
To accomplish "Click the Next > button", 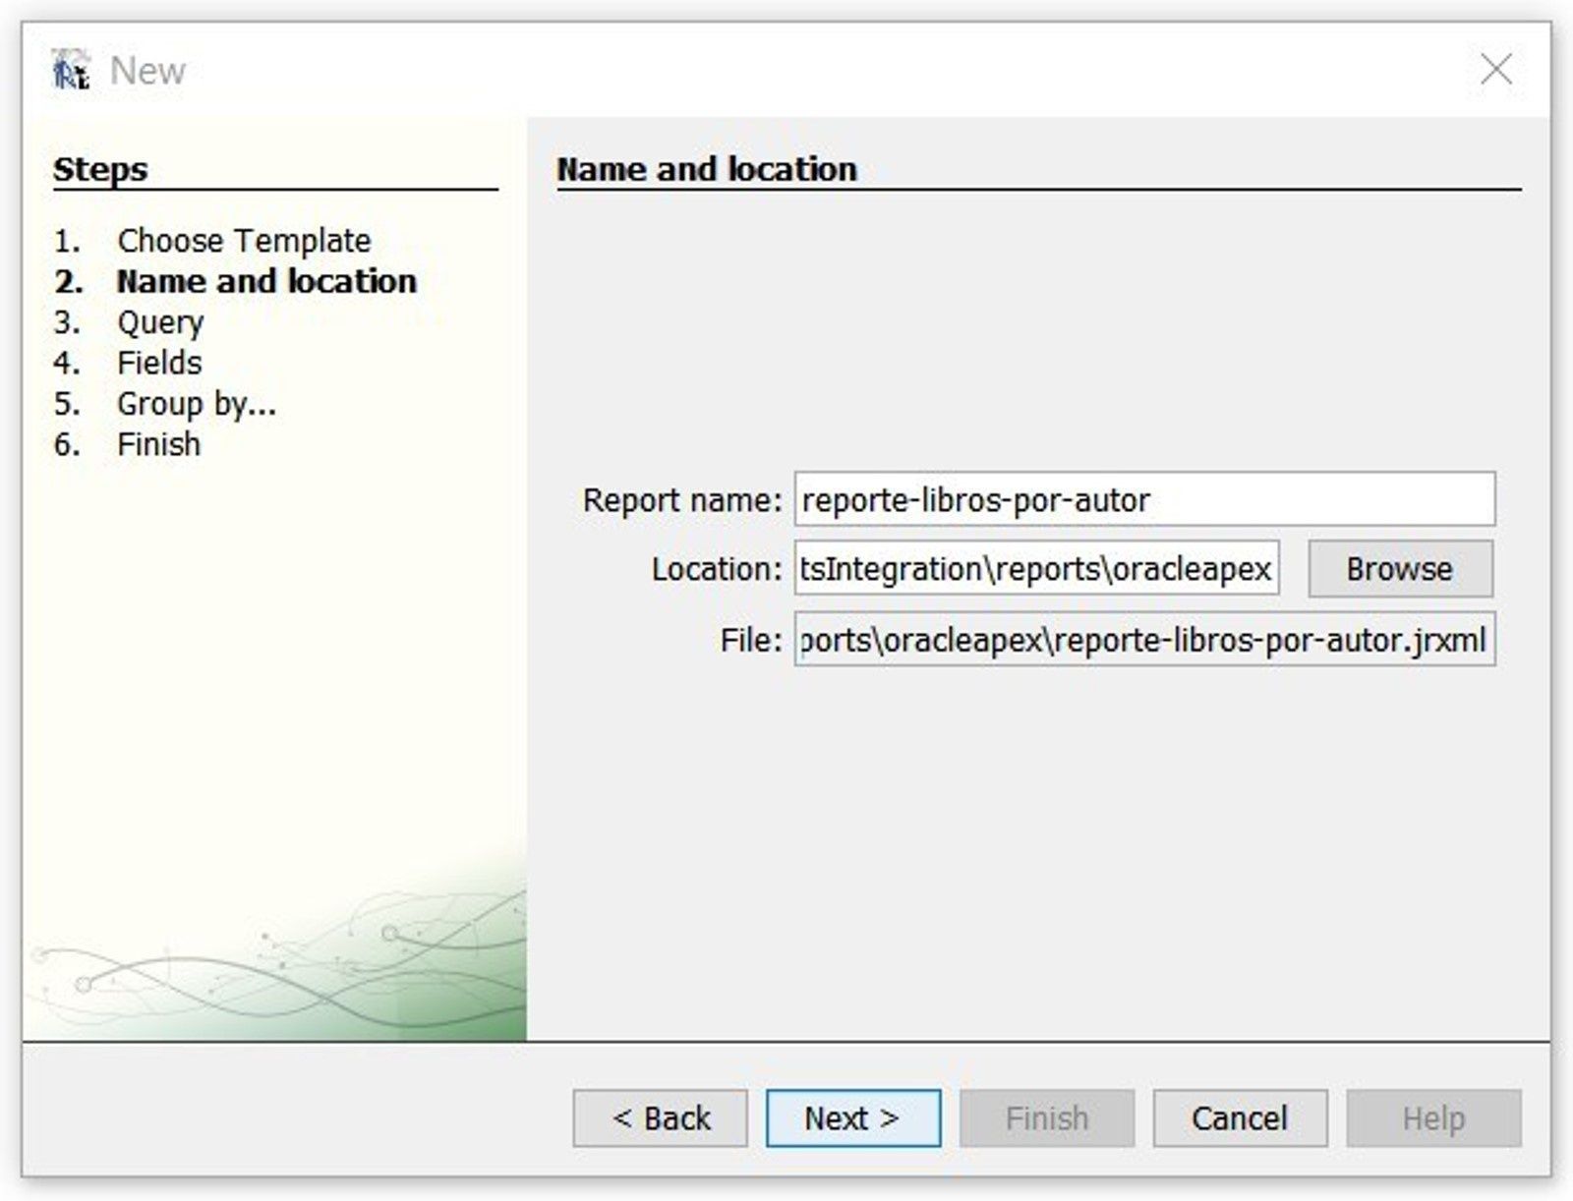I will (x=852, y=1117).
